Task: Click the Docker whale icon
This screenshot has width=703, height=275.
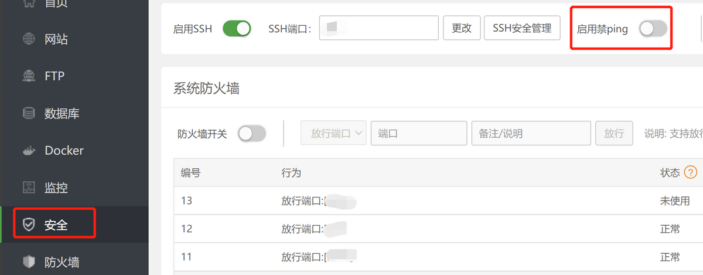Action: tap(28, 151)
